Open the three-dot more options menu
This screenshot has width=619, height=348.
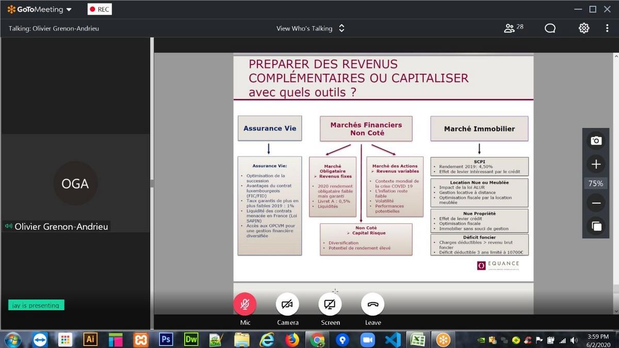[x=607, y=28]
